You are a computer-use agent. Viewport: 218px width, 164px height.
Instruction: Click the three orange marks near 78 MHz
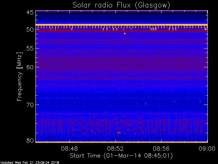tap(119, 133)
